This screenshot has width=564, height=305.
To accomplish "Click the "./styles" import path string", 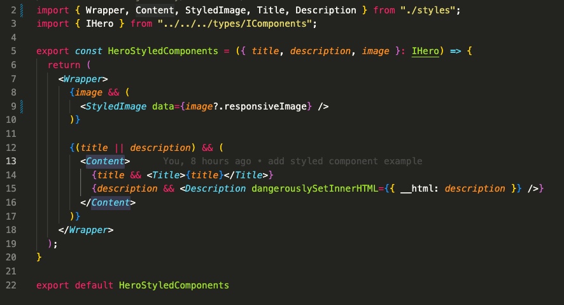I will tap(428, 10).
